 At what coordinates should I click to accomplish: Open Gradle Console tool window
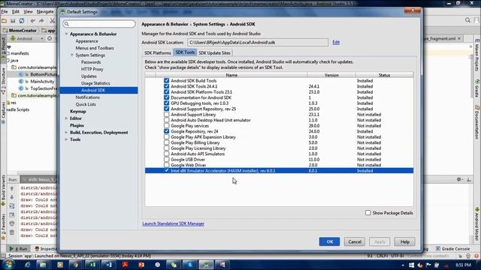[x=452, y=249]
